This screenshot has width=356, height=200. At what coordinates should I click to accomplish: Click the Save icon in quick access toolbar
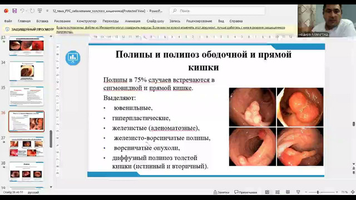(x=14, y=11)
